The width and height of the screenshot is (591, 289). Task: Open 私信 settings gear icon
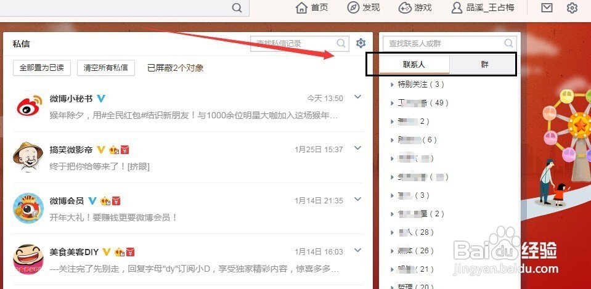(361, 43)
